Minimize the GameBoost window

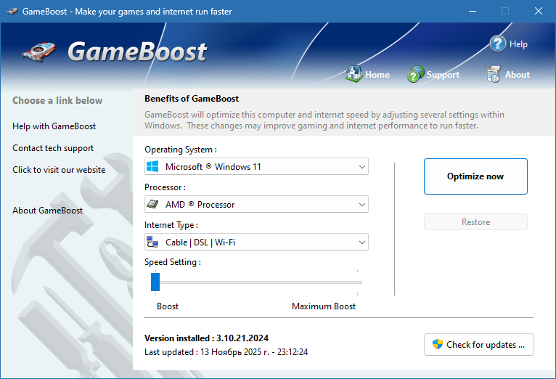point(473,12)
